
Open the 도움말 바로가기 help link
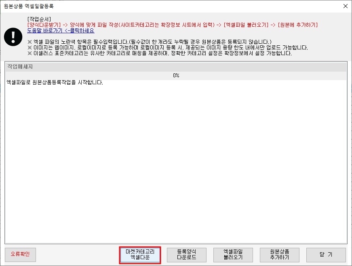coord(61,31)
